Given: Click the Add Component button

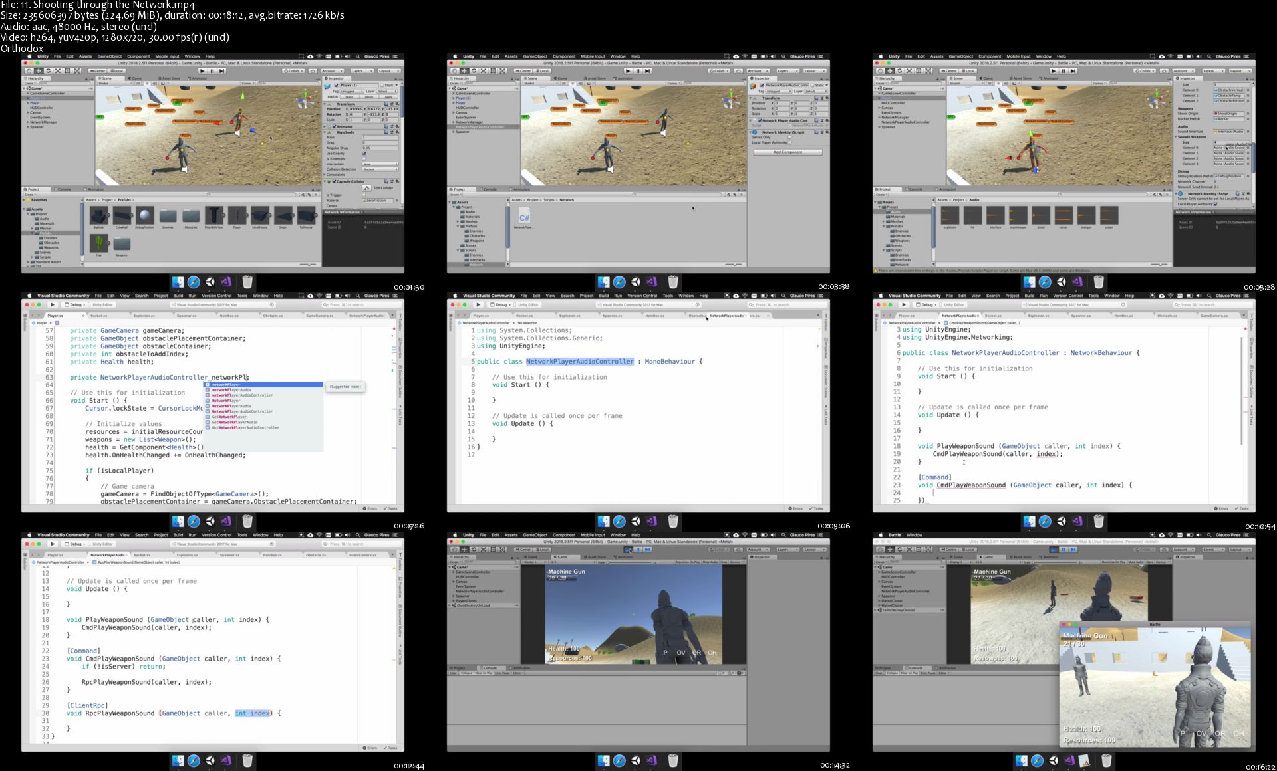Looking at the screenshot, I should (x=787, y=152).
